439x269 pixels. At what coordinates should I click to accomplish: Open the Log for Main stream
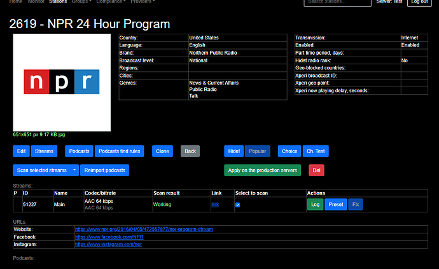(x=315, y=204)
